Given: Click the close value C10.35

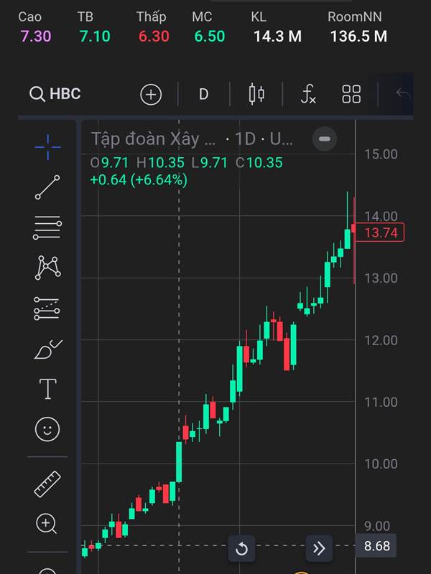Looking at the screenshot, I should pos(259,163).
